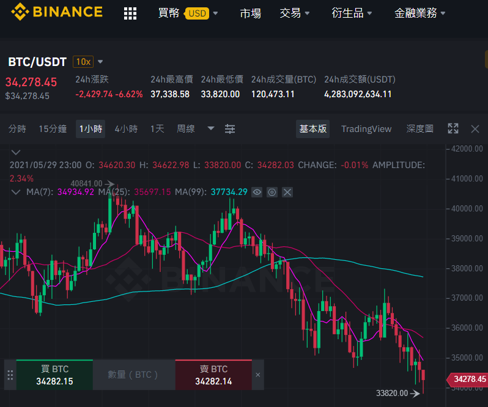Screen dimensions: 488x407
Task: Open chart indicator settings sliders icon
Action: click(x=230, y=129)
